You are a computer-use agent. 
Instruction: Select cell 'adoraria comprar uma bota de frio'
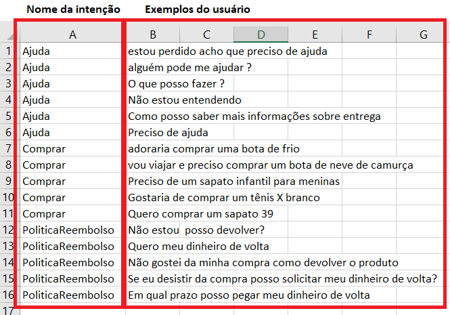coord(214,149)
